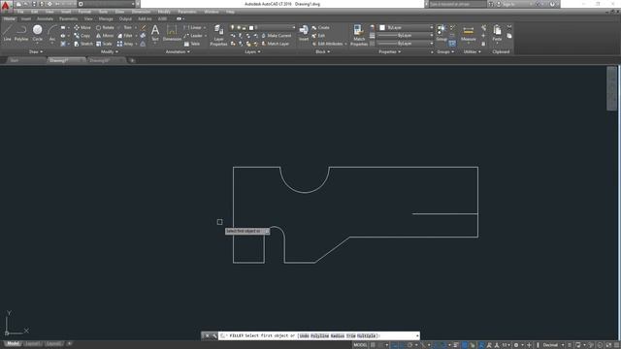This screenshot has height=349, width=621.
Task: Click the Array command
Action: [125, 44]
